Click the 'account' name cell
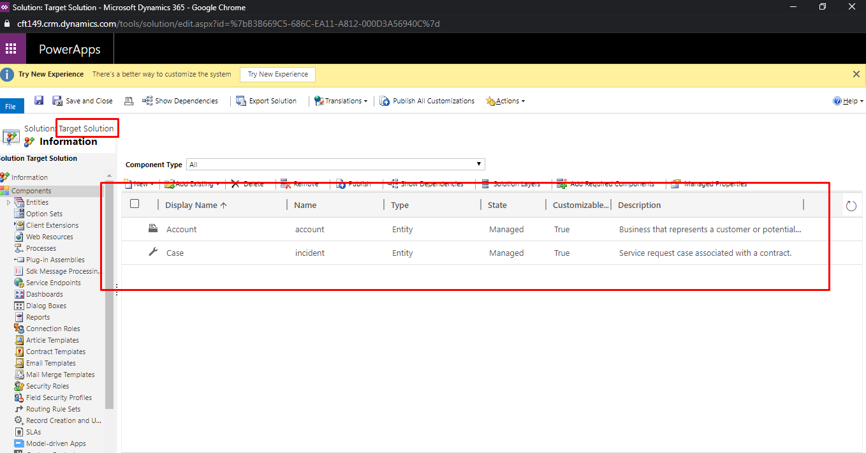Screen dimensions: 866x453 tap(309, 230)
